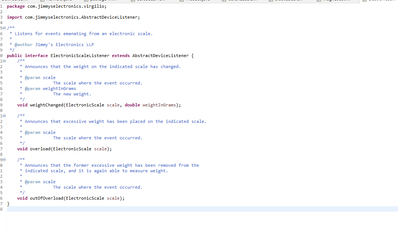Collapse the interface Javadoc using its fold marker

(x=4, y=28)
